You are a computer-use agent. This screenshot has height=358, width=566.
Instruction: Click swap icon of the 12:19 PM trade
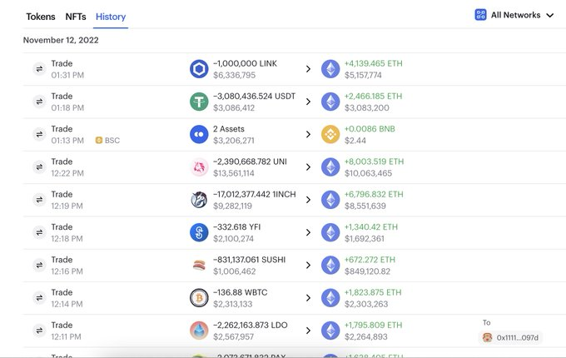point(39,200)
